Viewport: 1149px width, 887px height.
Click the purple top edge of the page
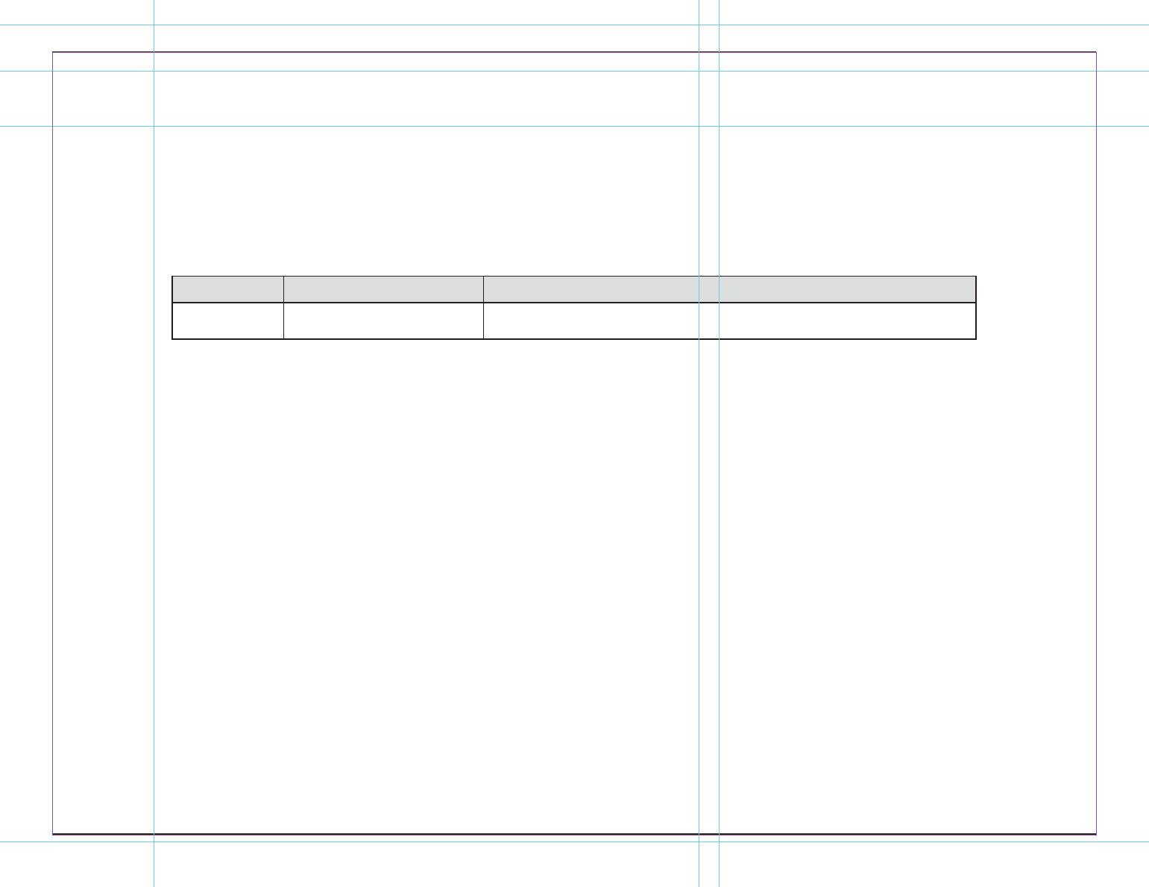click(574, 52)
